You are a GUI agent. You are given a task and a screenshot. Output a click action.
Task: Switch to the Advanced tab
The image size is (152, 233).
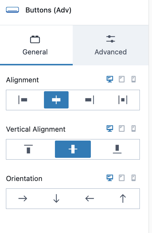pyautogui.click(x=110, y=45)
